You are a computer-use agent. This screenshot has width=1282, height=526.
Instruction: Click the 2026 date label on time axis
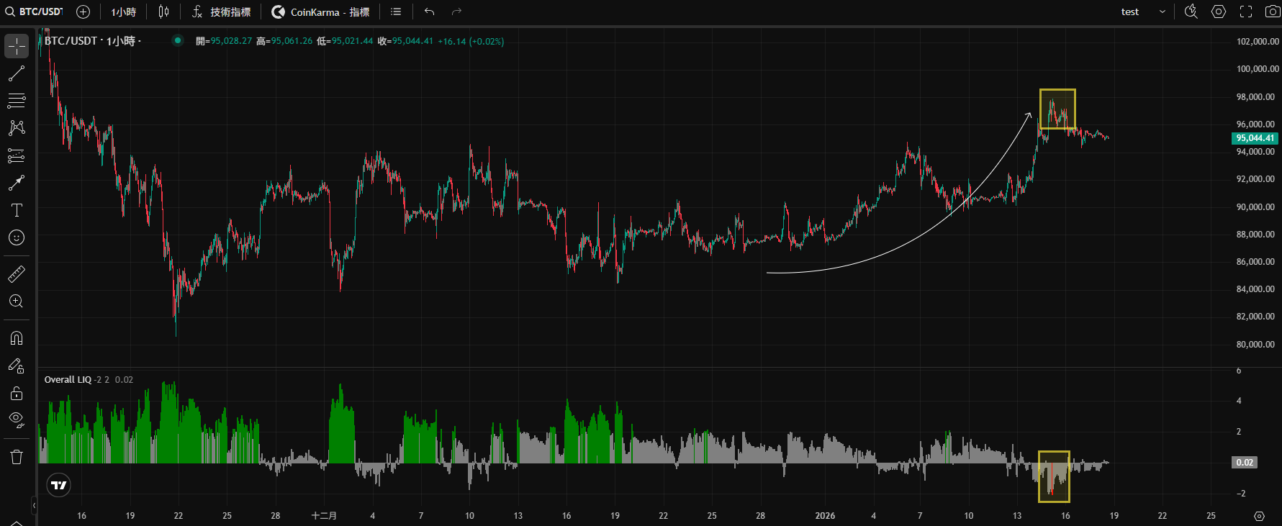(x=825, y=516)
